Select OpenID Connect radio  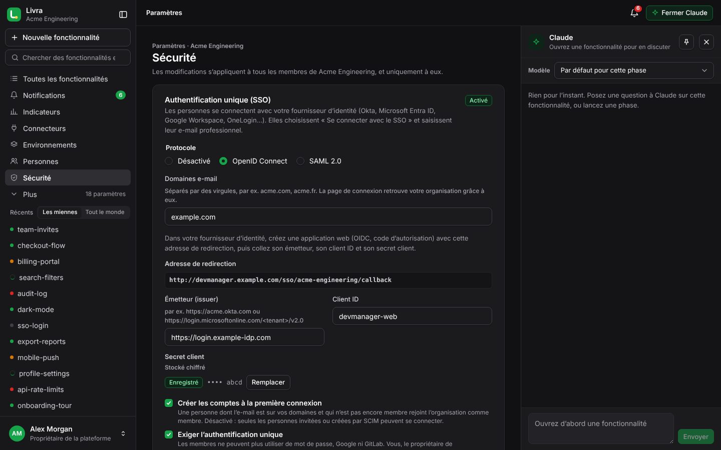click(223, 161)
